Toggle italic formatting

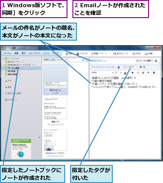click(x=138, y=73)
